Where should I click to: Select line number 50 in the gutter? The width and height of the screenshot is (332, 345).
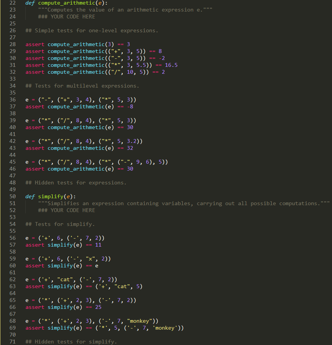click(12, 196)
